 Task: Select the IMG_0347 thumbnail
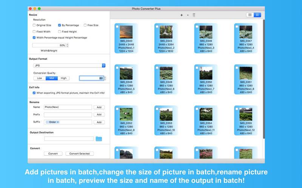point(246,32)
